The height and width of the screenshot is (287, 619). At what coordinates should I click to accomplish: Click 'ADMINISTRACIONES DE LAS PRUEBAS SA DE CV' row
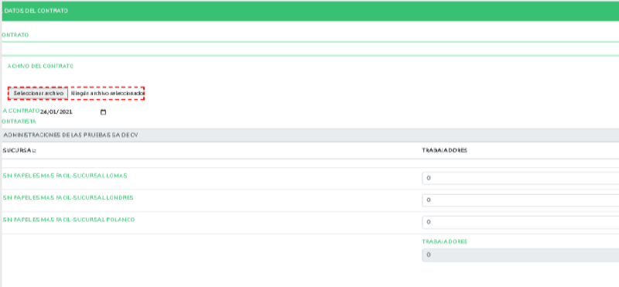[310, 135]
